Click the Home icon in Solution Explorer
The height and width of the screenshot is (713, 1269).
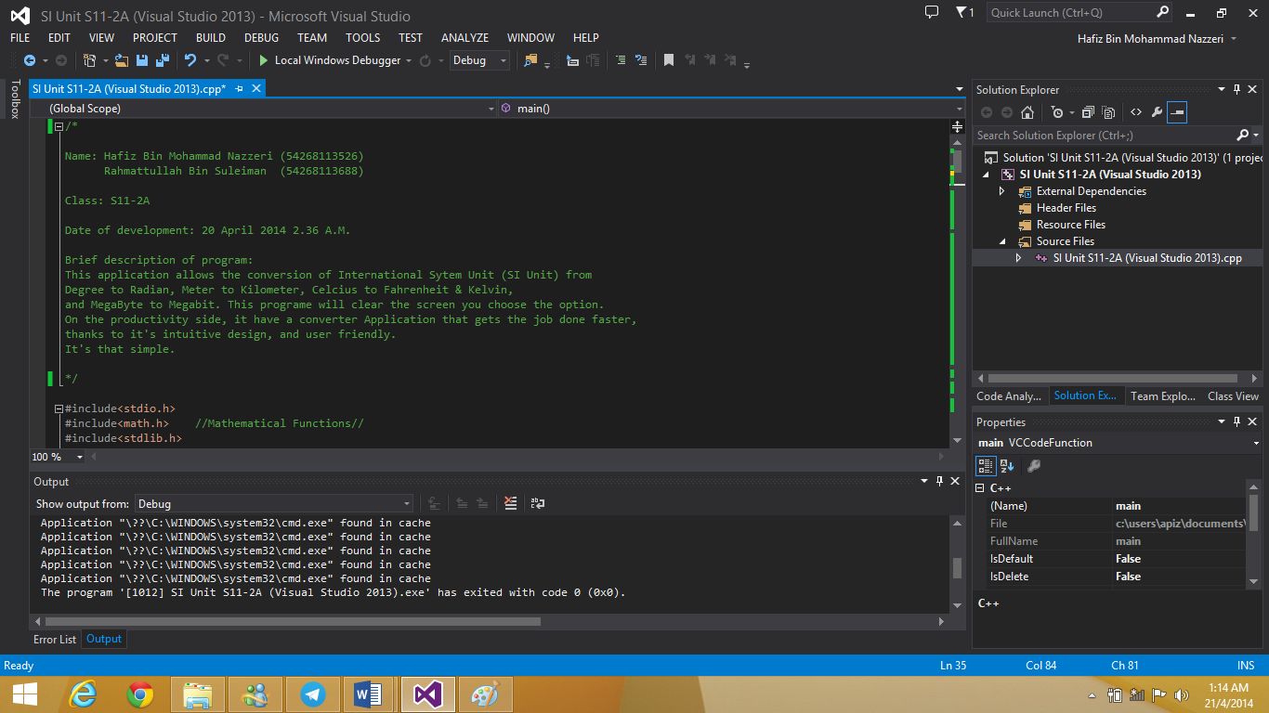coord(1028,111)
